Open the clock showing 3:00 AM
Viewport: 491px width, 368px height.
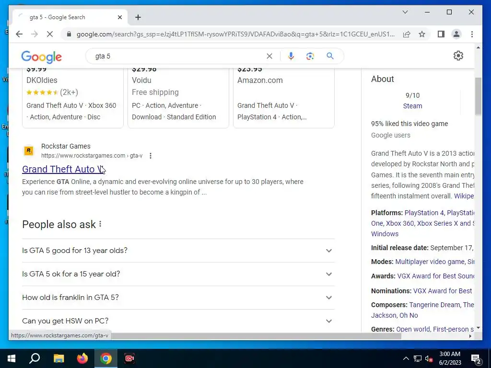(x=450, y=358)
